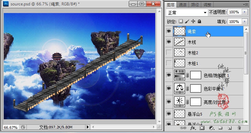Click mask link icon of 色彩平衡 1
The image size is (251, 133).
click(x=187, y=88)
